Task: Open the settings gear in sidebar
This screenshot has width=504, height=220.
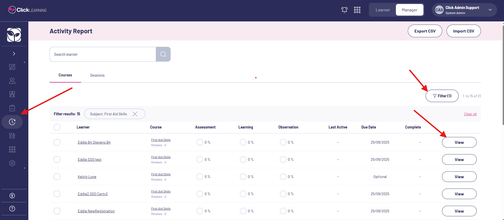Action: click(12, 163)
